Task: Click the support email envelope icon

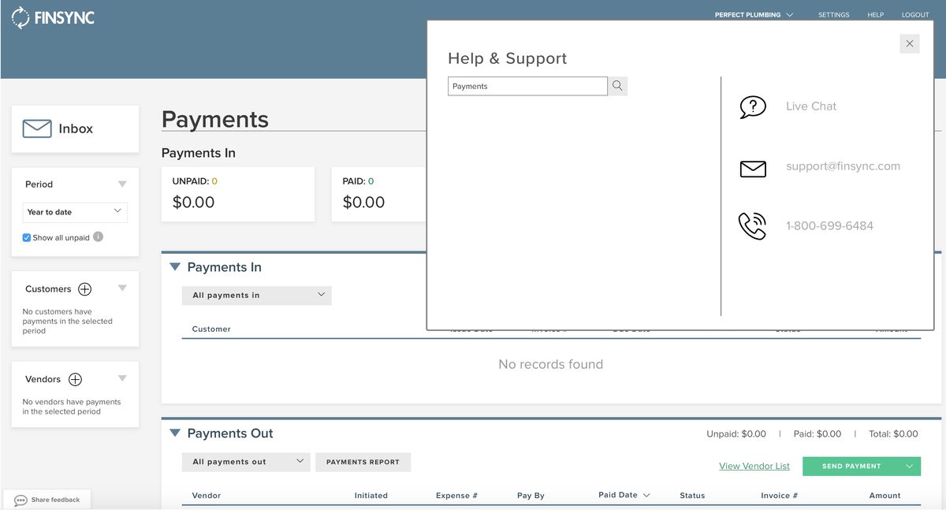Action: (752, 168)
